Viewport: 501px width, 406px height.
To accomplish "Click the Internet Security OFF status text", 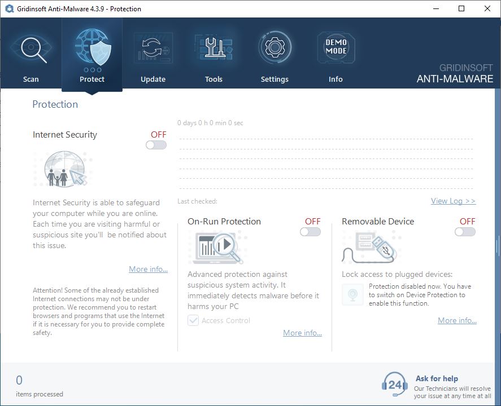I will pos(159,135).
